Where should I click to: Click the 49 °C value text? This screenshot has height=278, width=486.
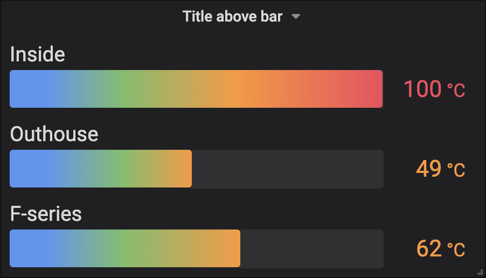point(440,169)
